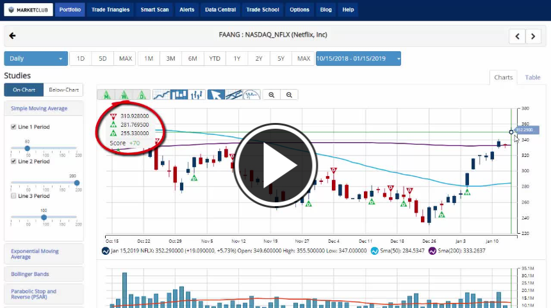
Task: Open the Options menu
Action: pos(299,10)
